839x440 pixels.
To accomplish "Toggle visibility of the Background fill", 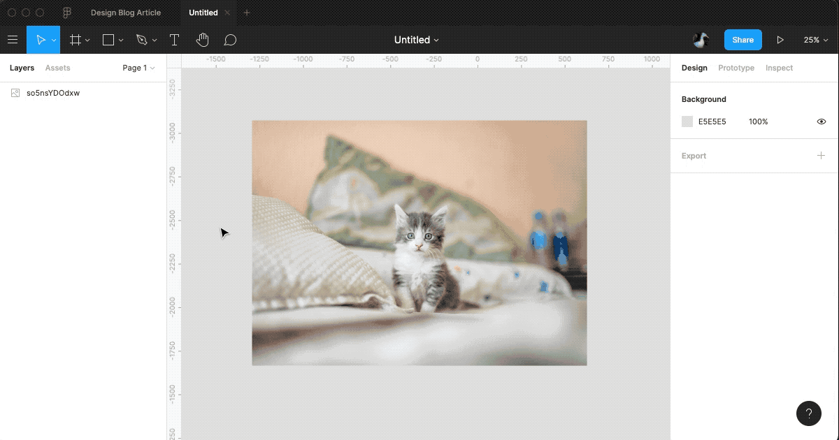I will pos(822,122).
